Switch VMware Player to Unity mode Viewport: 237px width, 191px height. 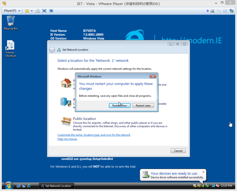click(51, 11)
